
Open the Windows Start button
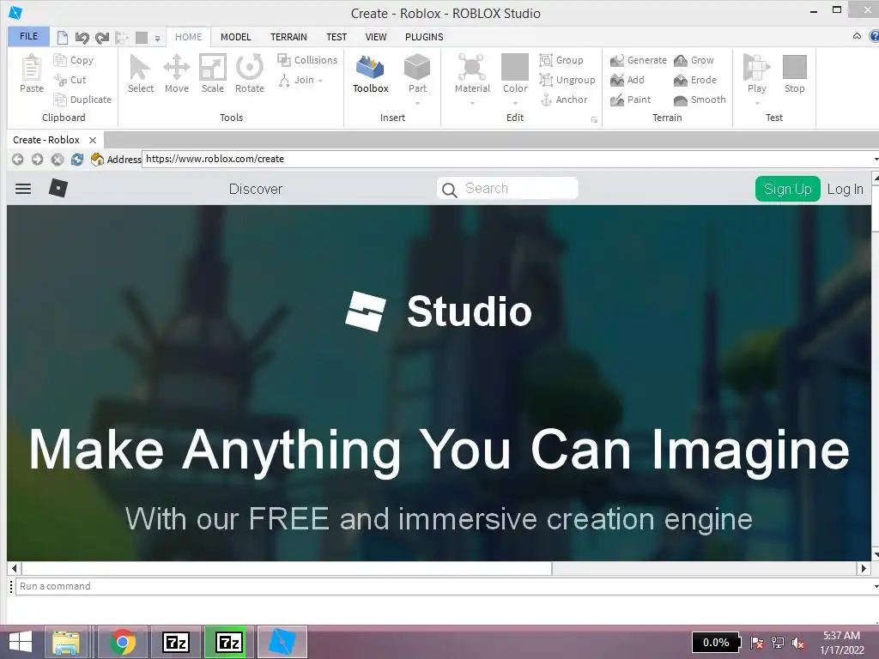click(21, 643)
